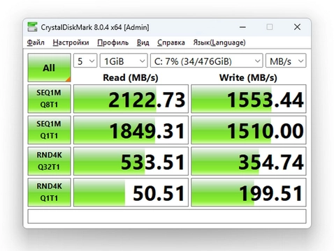Start the SEQ1M Q8T1 test
The height and width of the screenshot is (251, 334).
pyautogui.click(x=49, y=99)
